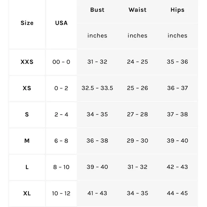207x207 pixels.
Task: Click the 00 - 0 USA size cell
Action: (x=61, y=62)
